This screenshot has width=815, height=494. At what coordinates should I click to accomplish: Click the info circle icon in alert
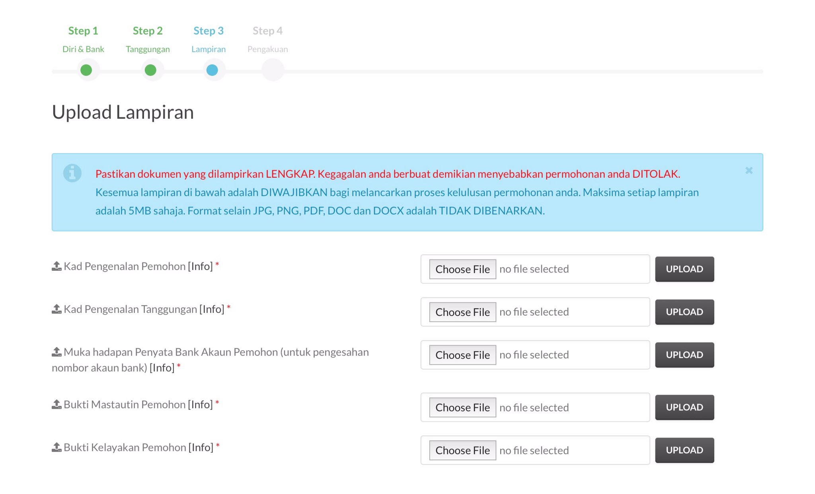tap(72, 173)
